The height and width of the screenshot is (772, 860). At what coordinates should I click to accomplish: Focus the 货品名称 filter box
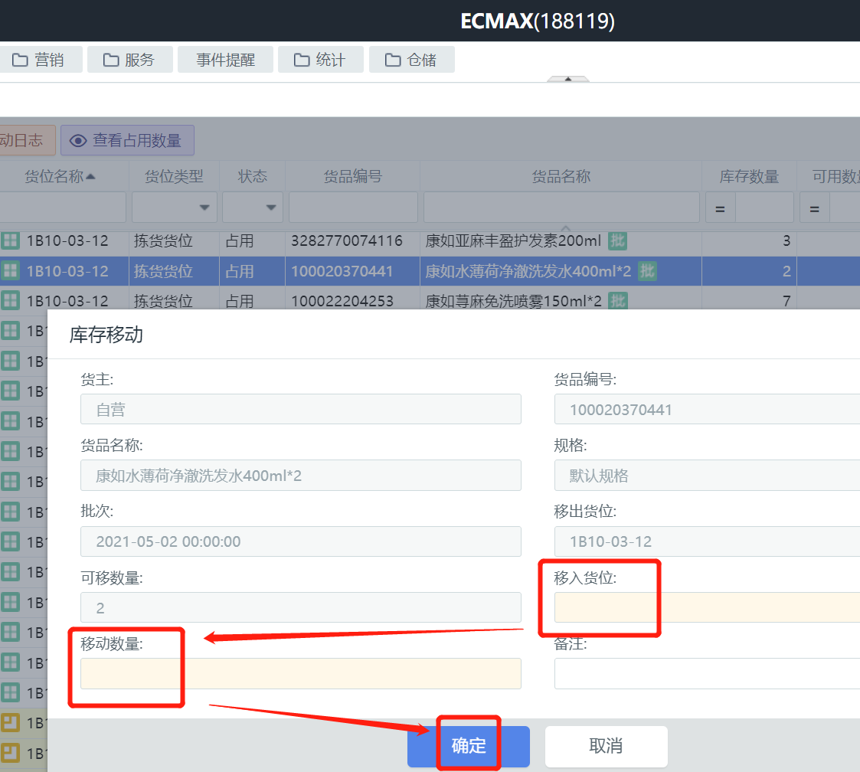561,207
